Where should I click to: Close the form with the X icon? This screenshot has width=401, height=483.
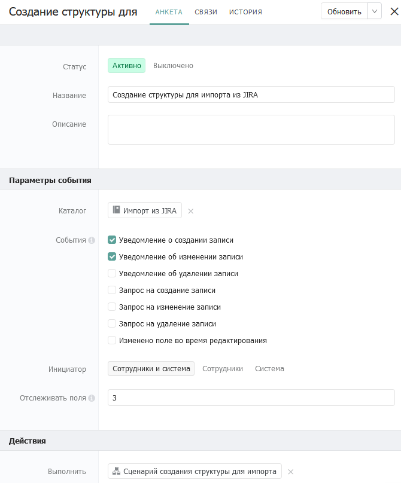(x=394, y=11)
